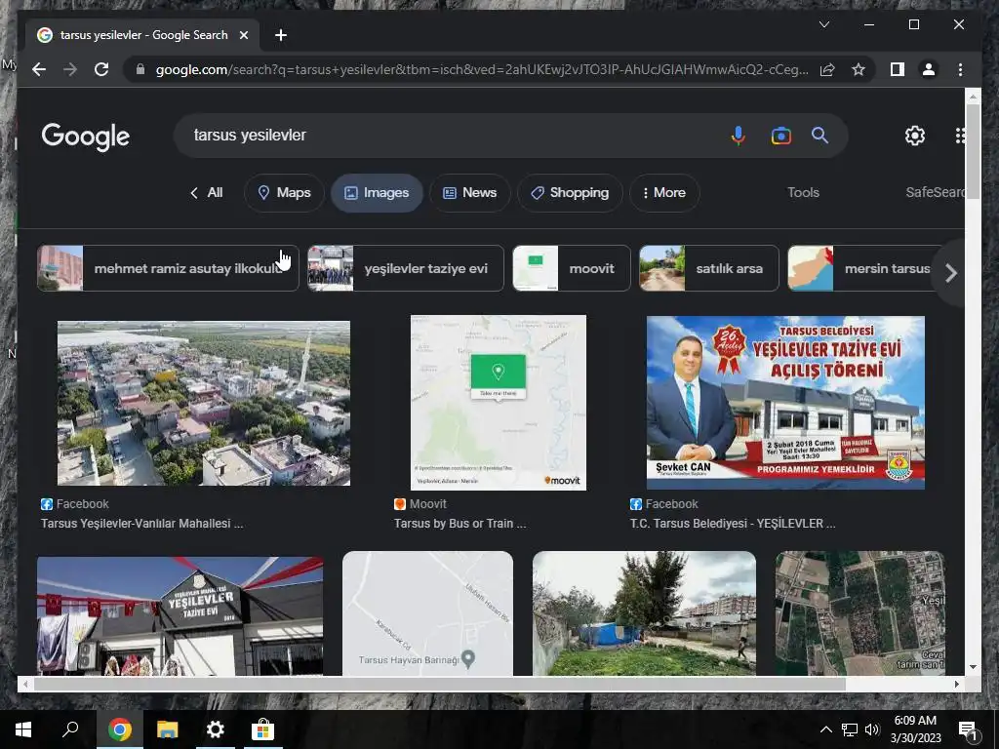
Task: Click the Facebook source under aerial photo
Action: coord(75,504)
